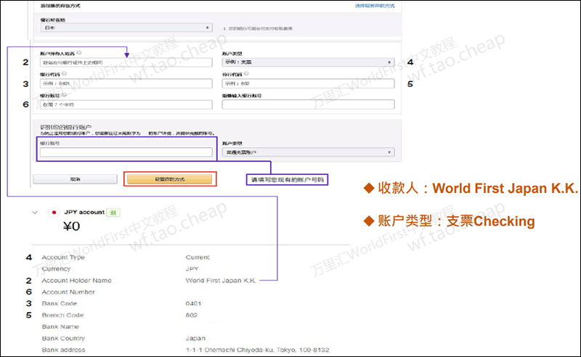
Task: Click the green badge beside JPY account
Action: pyautogui.click(x=113, y=213)
